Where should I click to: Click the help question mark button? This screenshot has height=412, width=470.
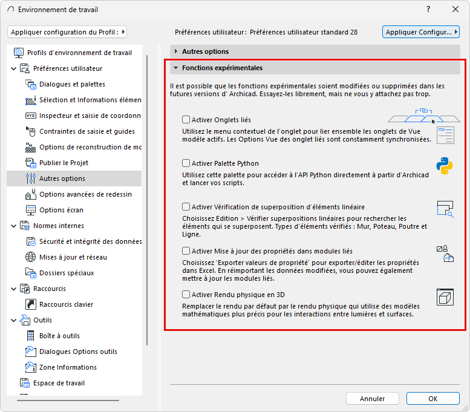[x=428, y=9]
